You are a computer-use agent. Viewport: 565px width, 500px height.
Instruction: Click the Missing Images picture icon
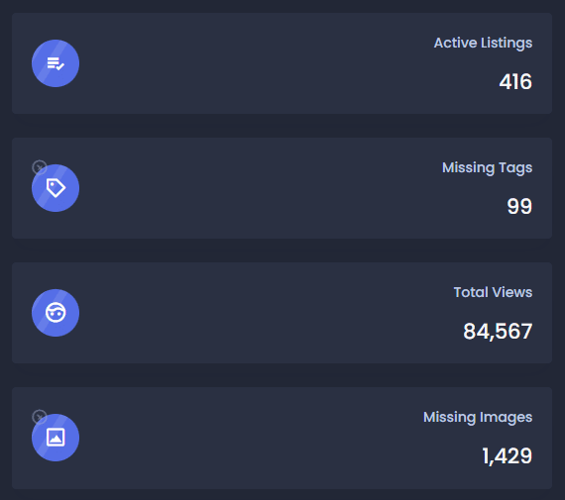[56, 438]
